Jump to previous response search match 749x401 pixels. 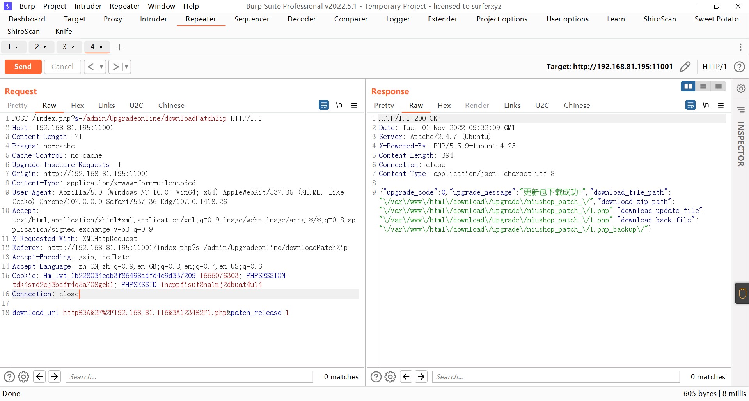(406, 376)
